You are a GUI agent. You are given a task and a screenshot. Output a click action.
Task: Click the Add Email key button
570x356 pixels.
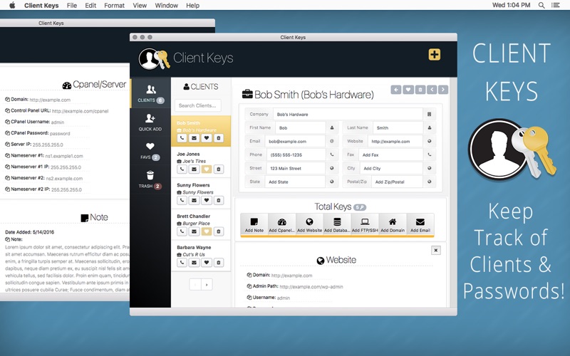point(420,224)
